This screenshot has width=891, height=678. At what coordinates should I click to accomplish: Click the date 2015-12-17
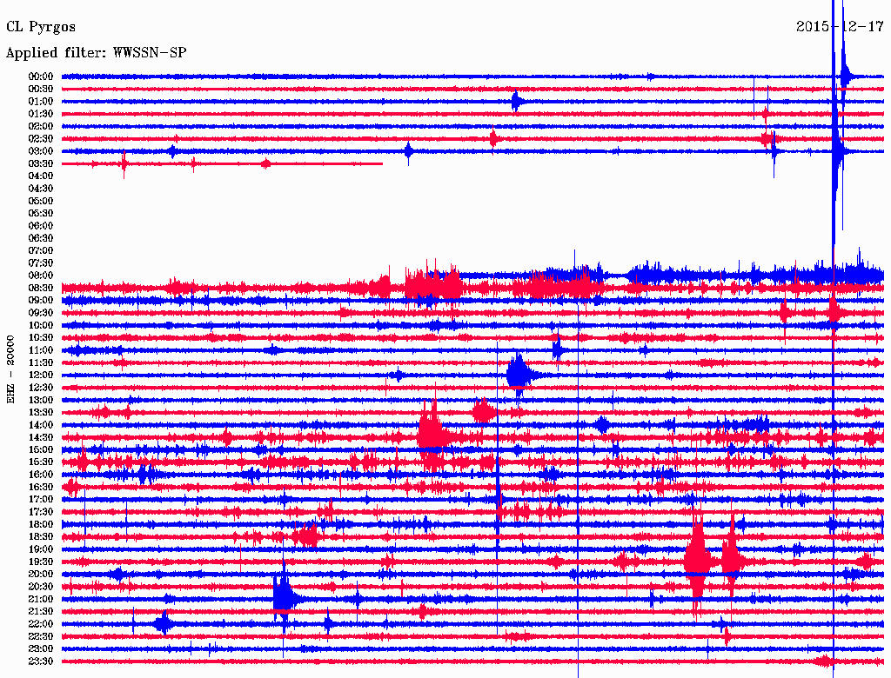tap(840, 26)
